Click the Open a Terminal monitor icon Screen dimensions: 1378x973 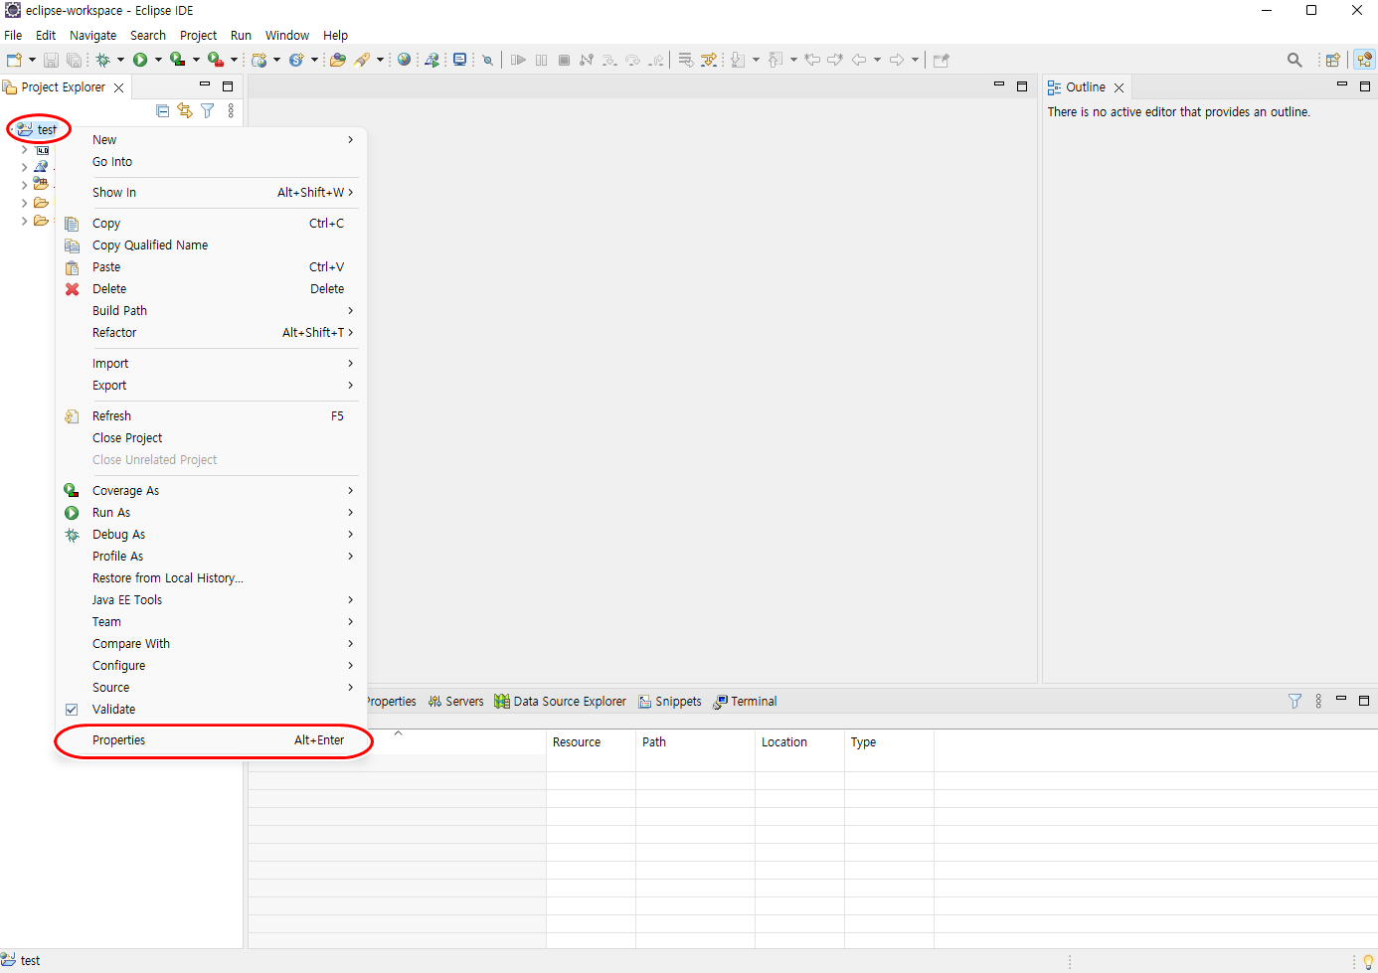(x=459, y=60)
